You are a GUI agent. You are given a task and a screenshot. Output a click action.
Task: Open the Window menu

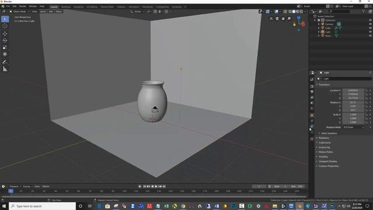click(x=33, y=6)
